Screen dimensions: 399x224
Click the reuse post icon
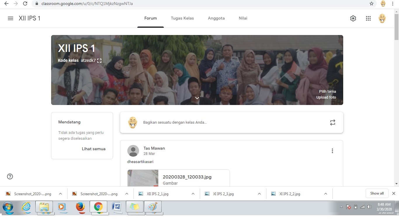tap(332, 123)
